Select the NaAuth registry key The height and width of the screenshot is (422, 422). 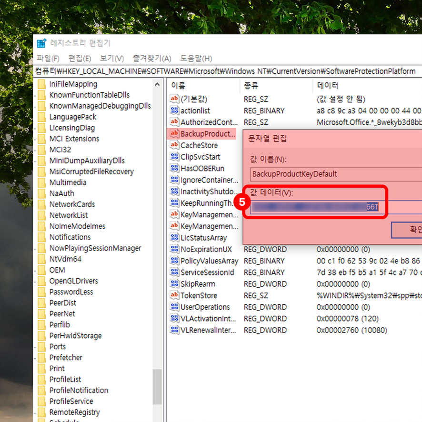61,193
